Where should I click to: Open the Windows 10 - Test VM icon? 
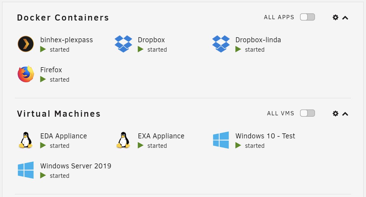pos(221,140)
